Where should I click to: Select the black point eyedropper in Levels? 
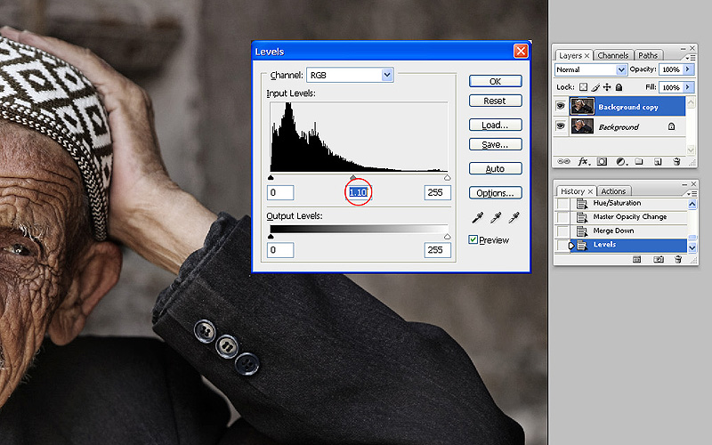click(477, 217)
